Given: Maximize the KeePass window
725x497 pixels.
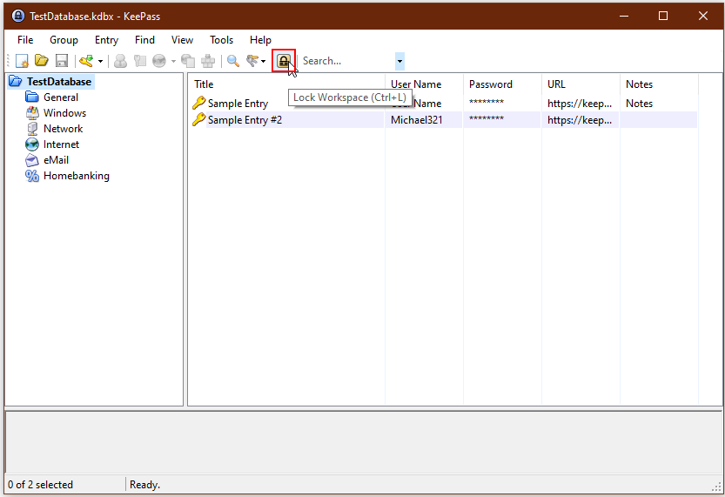Looking at the screenshot, I should pyautogui.click(x=663, y=16).
